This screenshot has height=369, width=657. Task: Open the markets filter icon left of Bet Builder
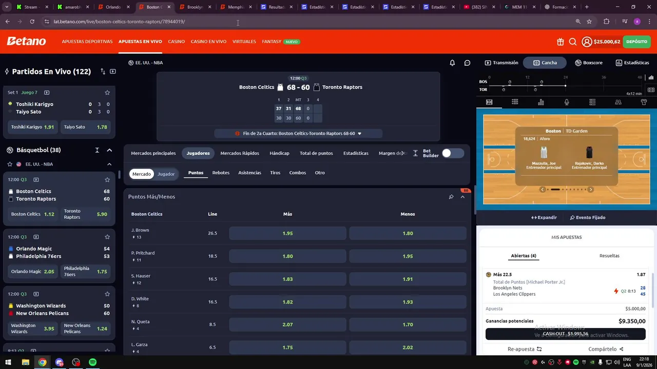pos(415,153)
